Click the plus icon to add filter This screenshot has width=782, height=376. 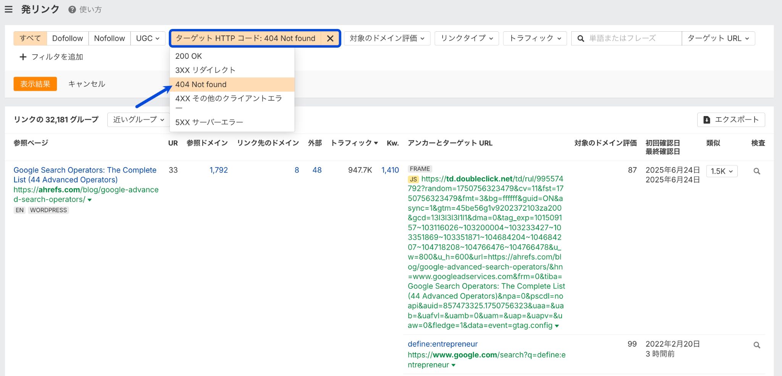[23, 57]
